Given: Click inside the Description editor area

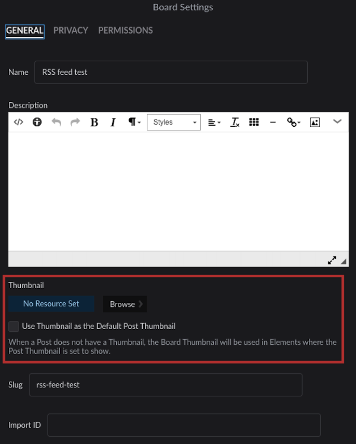Looking at the screenshot, I should (x=179, y=192).
